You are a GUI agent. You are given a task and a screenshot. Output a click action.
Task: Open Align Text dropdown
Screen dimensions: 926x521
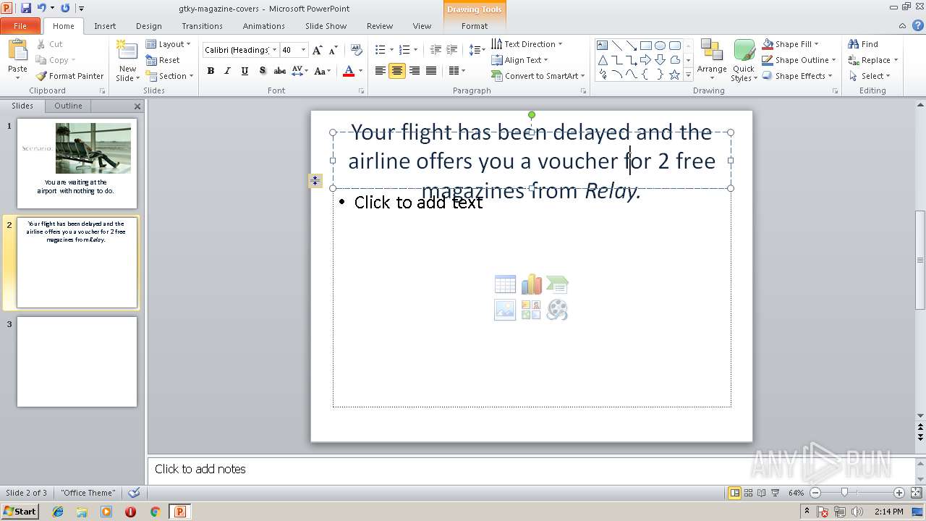pos(519,60)
